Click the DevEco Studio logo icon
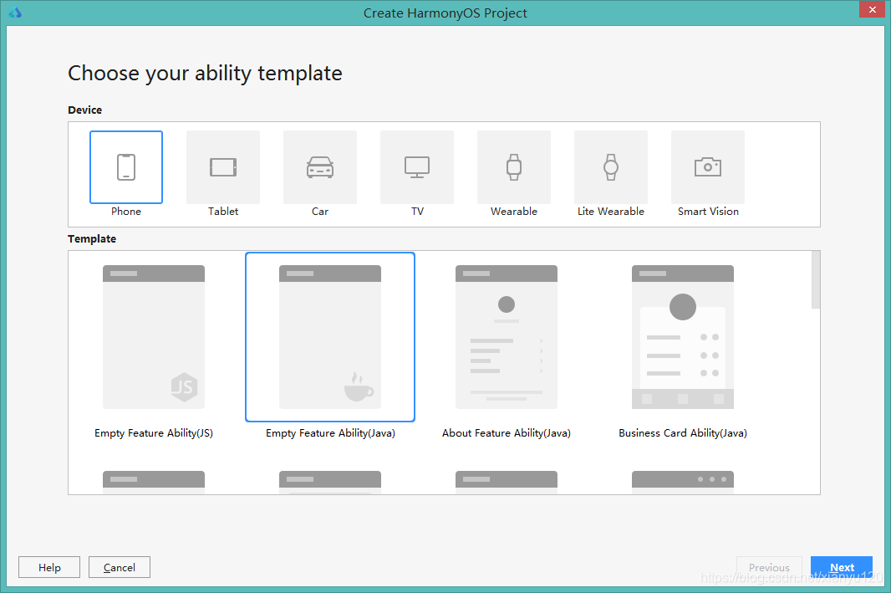The height and width of the screenshot is (593, 891). tap(15, 13)
